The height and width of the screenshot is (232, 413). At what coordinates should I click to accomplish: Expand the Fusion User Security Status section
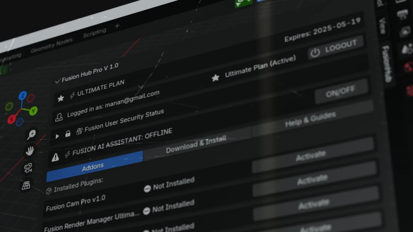click(57, 137)
